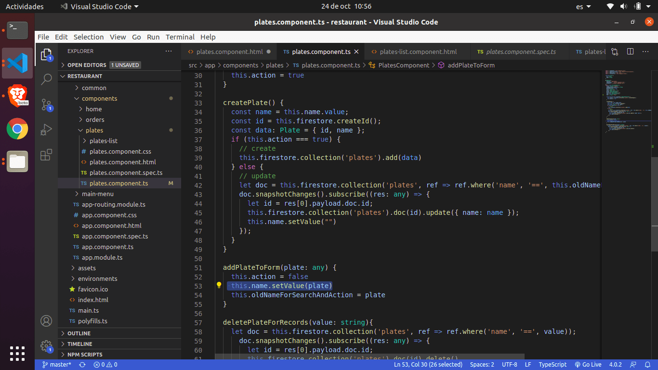Switch to the plates-list.component.html tab
This screenshot has width=658, height=370.
click(x=418, y=52)
